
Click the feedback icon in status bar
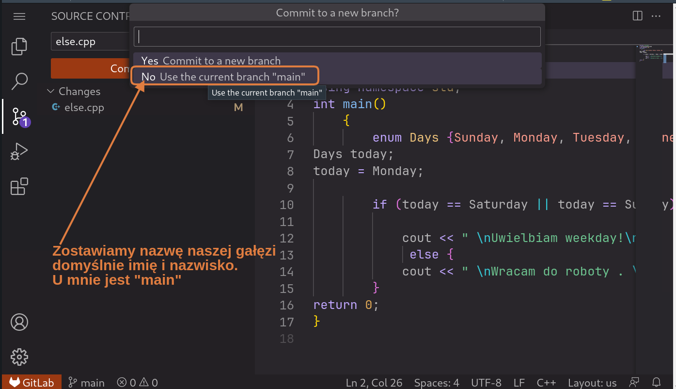(x=634, y=382)
